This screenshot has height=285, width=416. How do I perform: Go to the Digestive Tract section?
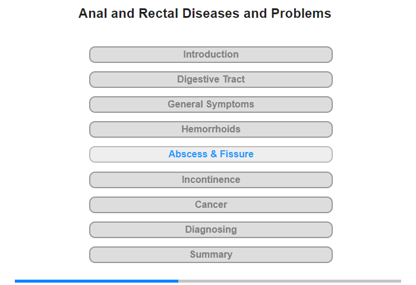[210, 80]
